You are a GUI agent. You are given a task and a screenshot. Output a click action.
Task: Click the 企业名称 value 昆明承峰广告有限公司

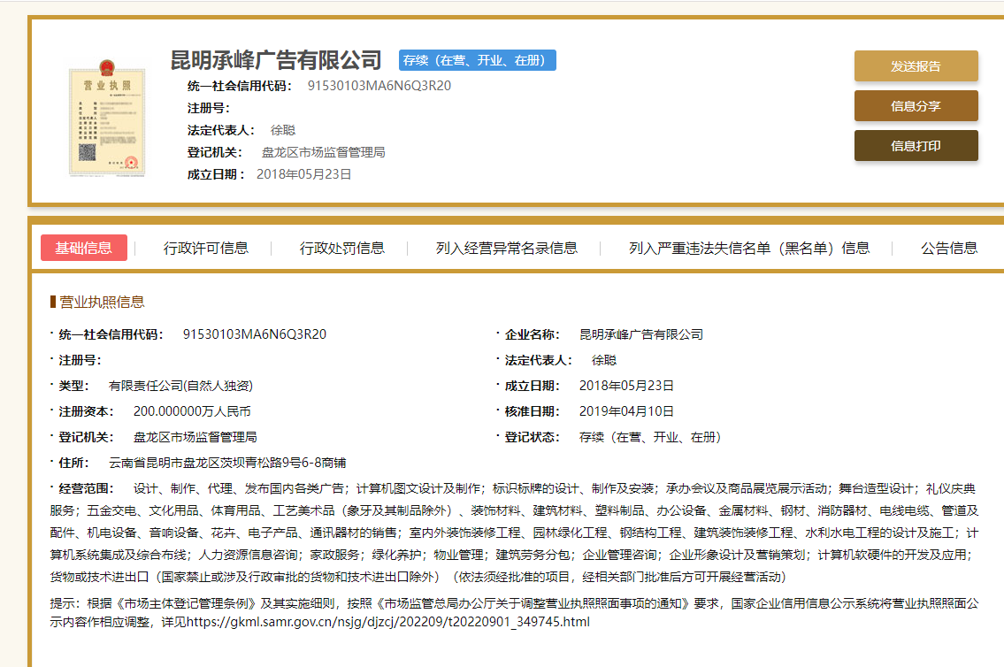coord(641,334)
